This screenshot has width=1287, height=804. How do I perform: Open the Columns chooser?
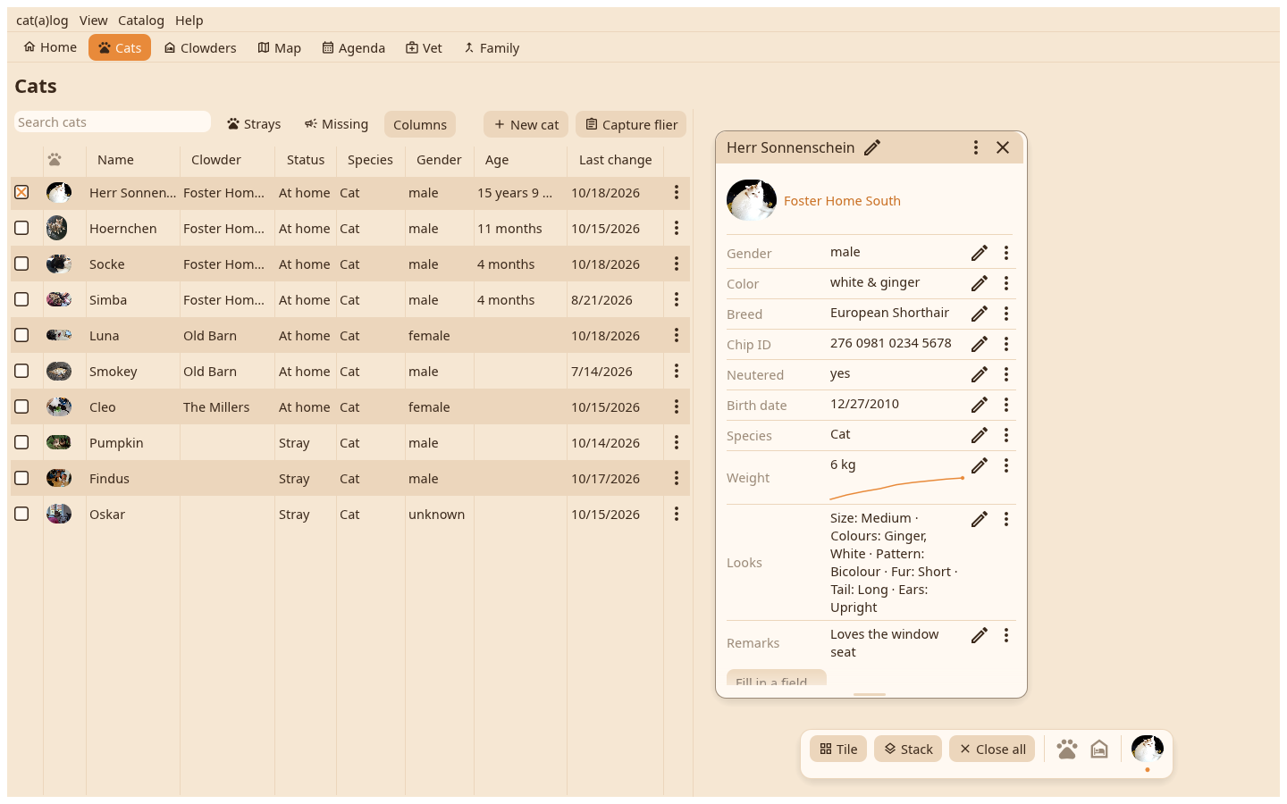click(x=420, y=124)
